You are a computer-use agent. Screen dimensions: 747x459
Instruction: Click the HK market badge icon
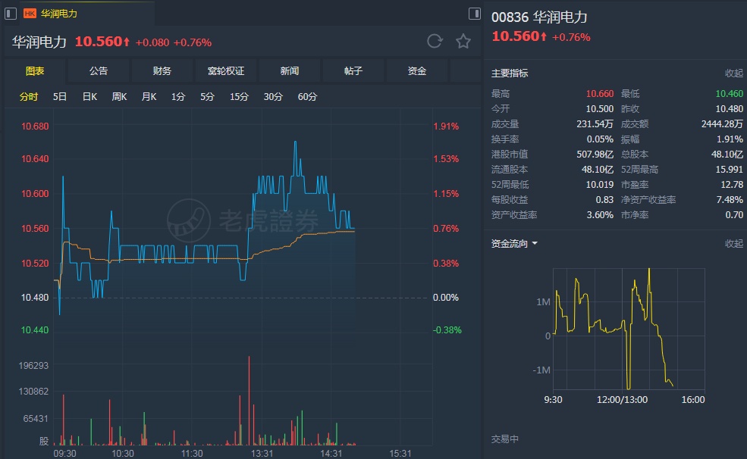click(30, 14)
